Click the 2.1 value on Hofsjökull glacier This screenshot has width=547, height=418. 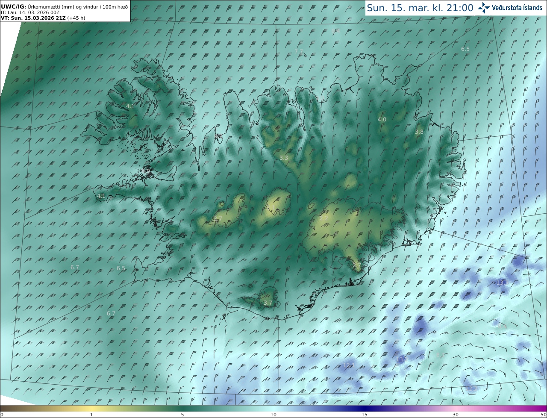271,208
